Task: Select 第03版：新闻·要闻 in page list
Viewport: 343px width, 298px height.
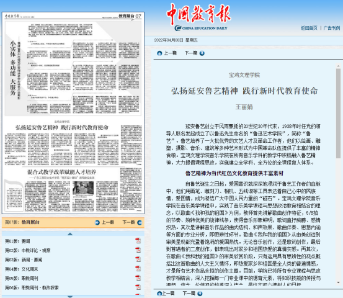Action: [x=24, y=260]
